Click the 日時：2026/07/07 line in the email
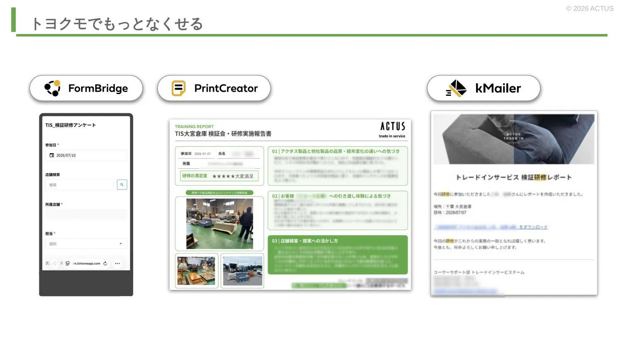This screenshot has height=350, width=622. pyautogui.click(x=450, y=212)
